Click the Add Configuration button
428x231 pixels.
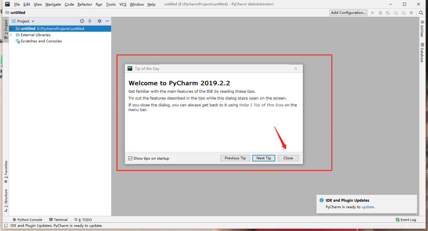348,13
